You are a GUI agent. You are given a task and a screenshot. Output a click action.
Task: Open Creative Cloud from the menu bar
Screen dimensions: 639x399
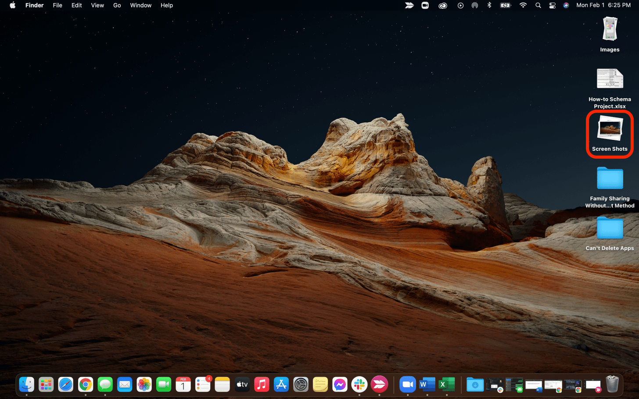[443, 5]
